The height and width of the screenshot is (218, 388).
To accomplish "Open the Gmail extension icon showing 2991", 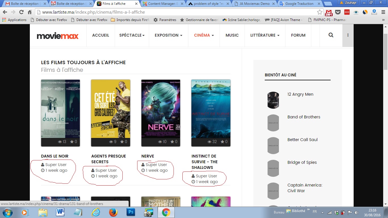I will point(329,12).
